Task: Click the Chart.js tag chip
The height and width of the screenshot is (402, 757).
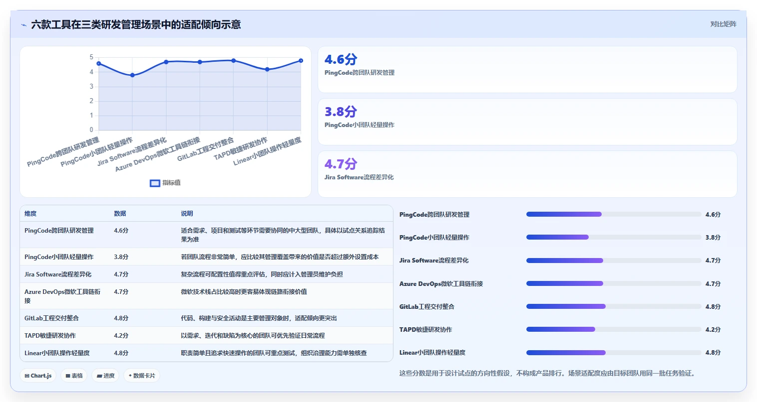Action: (38, 376)
